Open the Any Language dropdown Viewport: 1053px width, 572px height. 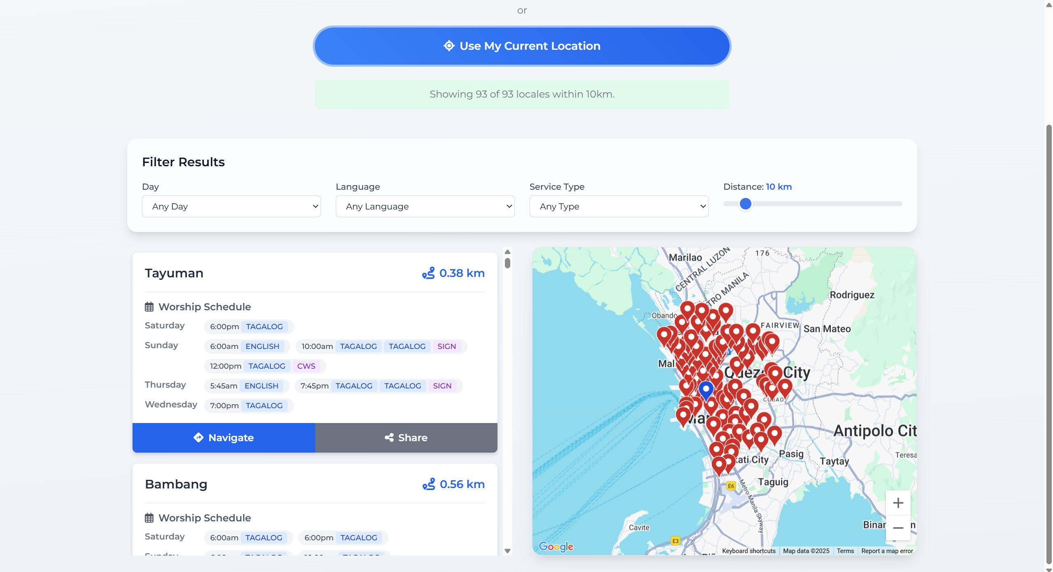(x=425, y=206)
